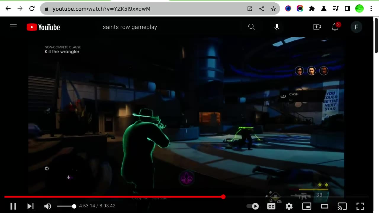Open the Extensions puzzle-piece menu
Viewport: 379px width, 213px height.
[312, 9]
